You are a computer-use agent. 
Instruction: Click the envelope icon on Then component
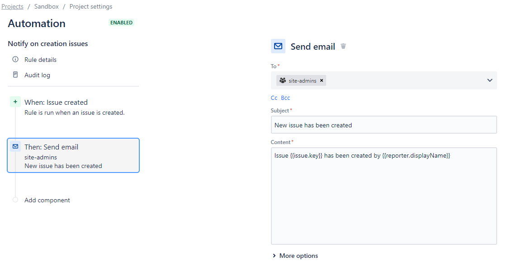coord(15,146)
